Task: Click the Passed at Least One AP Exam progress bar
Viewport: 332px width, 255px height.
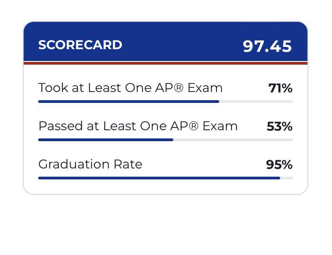Action: click(166, 140)
